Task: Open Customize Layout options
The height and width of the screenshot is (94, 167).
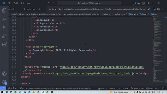Action: (x=148, y=3)
